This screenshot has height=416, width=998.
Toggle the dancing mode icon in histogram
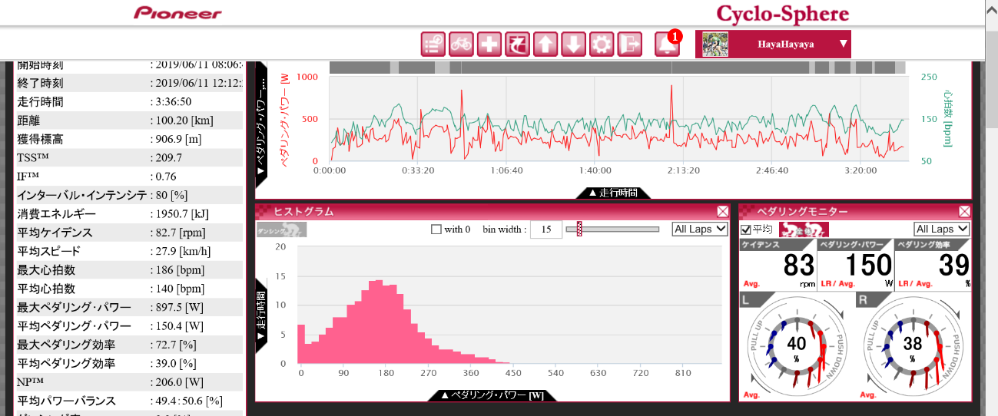tap(281, 229)
